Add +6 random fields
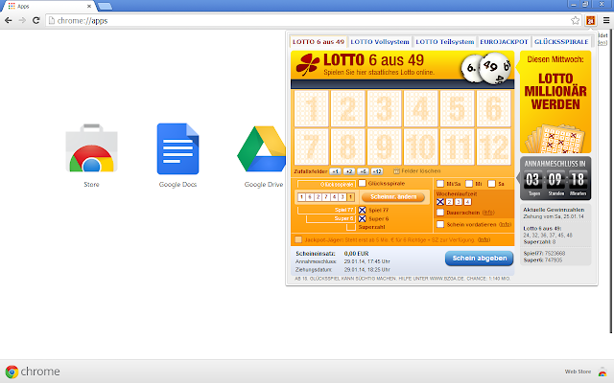Image resolution: width=614 pixels, height=383 pixels. tap(363, 171)
